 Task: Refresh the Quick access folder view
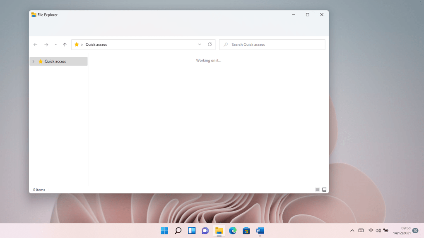click(x=210, y=44)
